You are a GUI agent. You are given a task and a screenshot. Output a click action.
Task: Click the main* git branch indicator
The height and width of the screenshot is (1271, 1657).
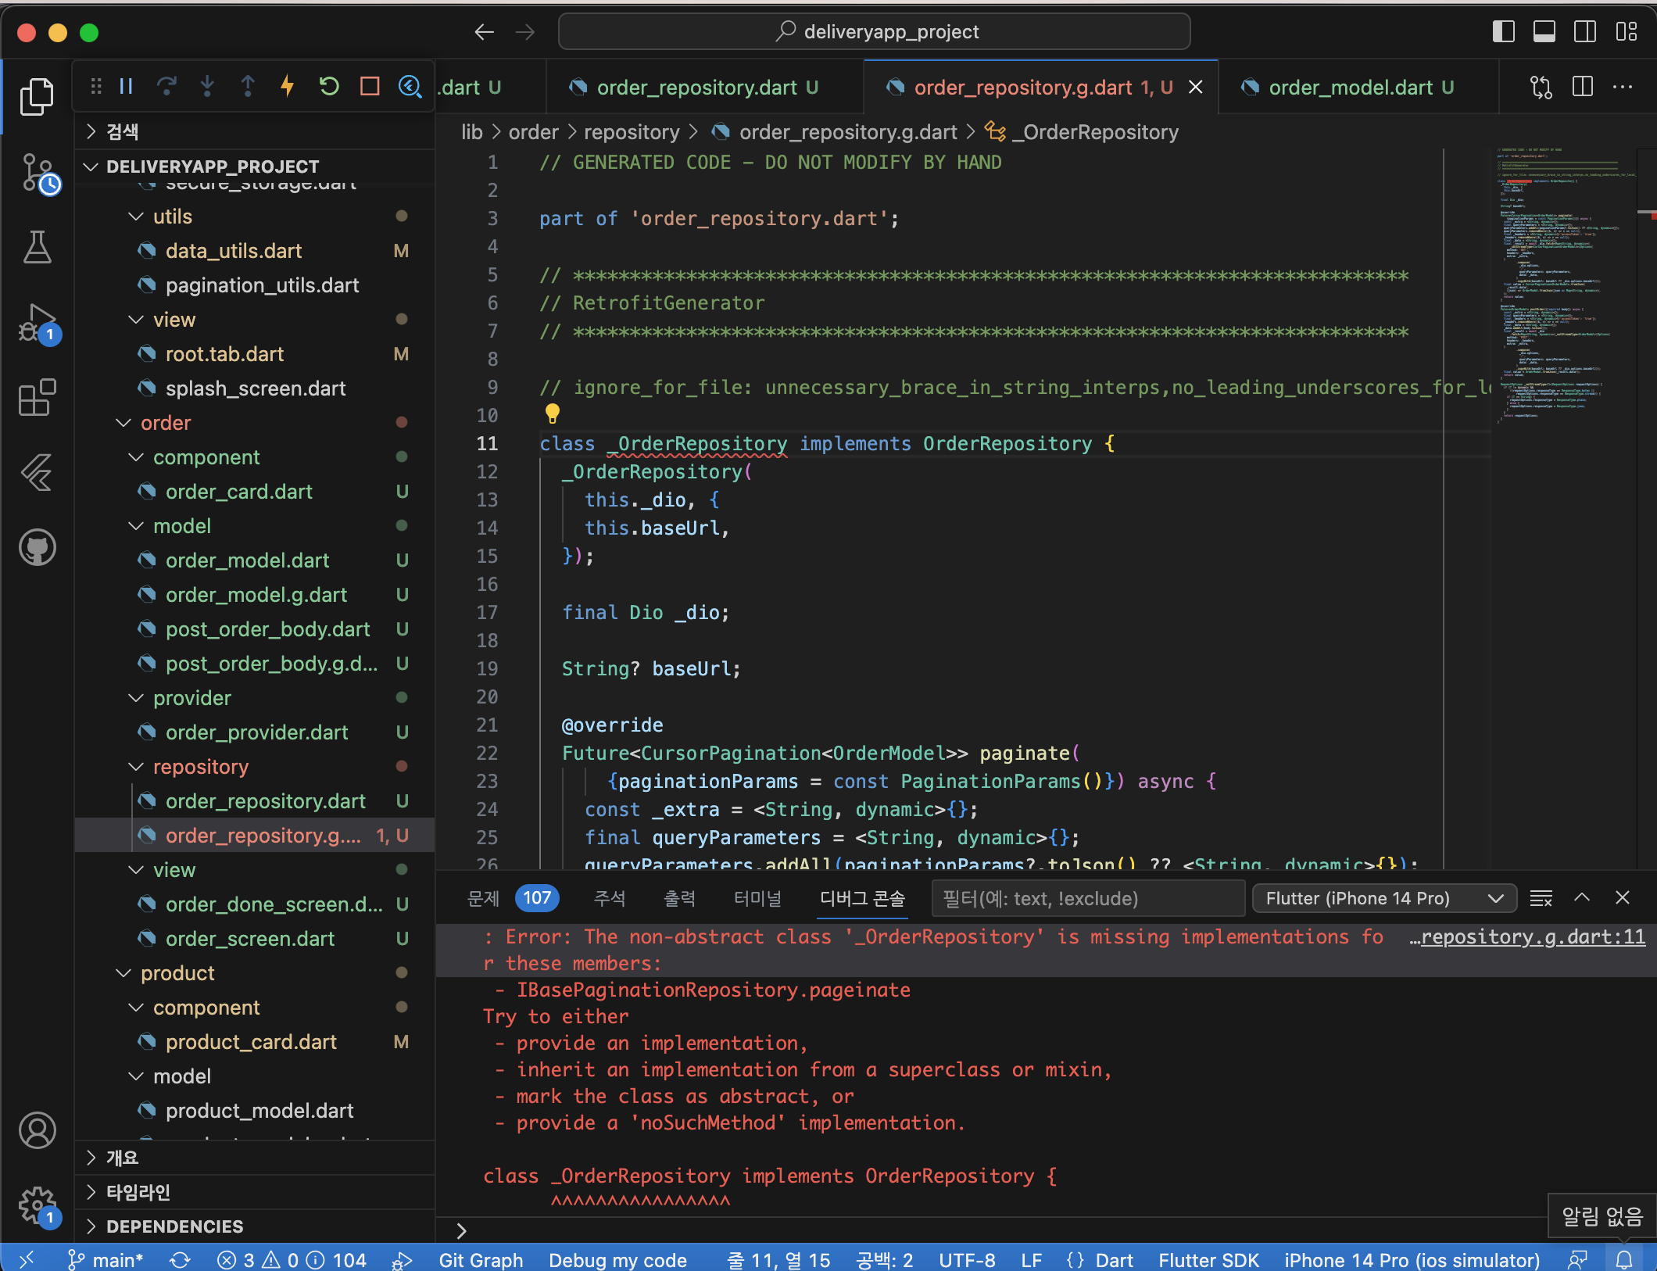(x=106, y=1259)
